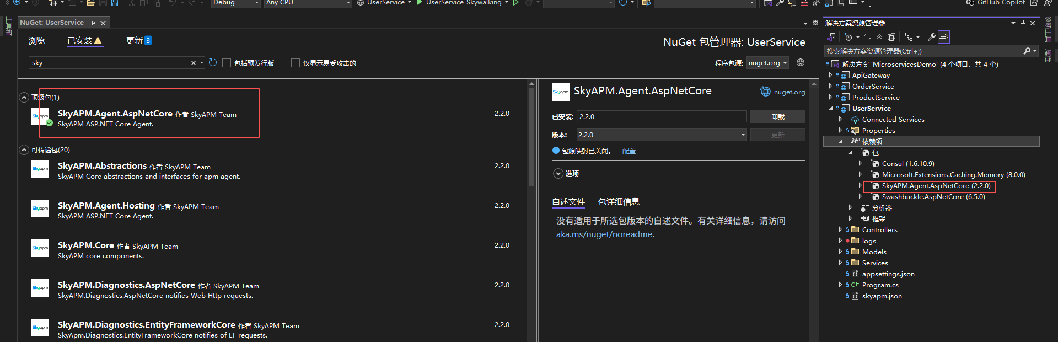Open NuGet document tab settings gear

click(x=815, y=23)
